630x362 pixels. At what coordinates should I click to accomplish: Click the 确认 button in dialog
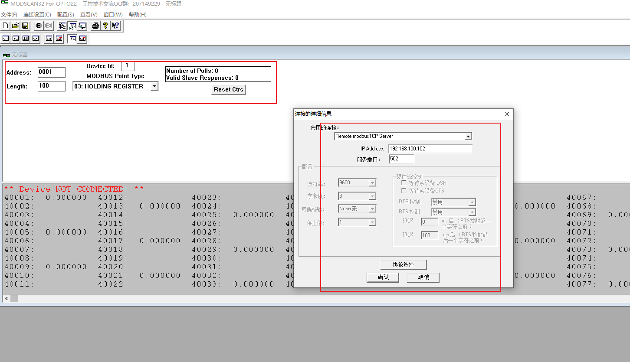point(383,277)
